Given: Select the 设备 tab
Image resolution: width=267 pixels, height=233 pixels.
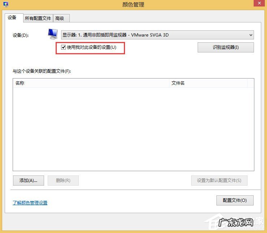Looking at the screenshot, I should click(14, 18).
